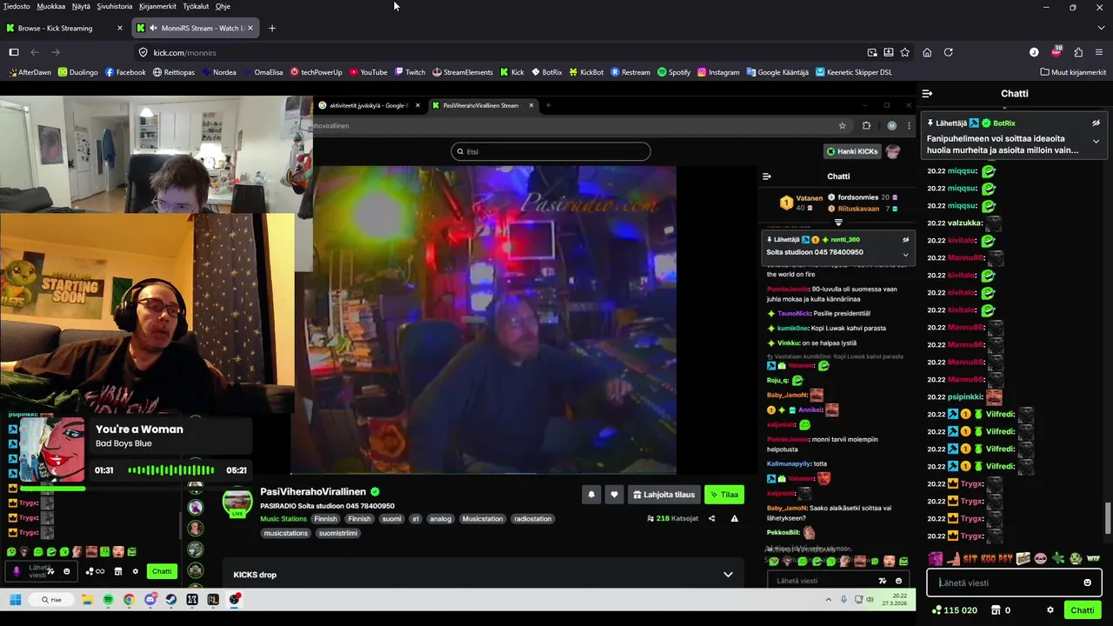Open the Twitch bookmark
The height and width of the screenshot is (626, 1113).
(410, 72)
